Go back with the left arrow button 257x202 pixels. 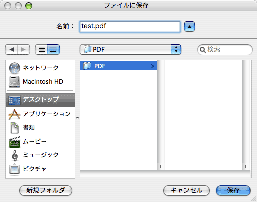point(11,49)
